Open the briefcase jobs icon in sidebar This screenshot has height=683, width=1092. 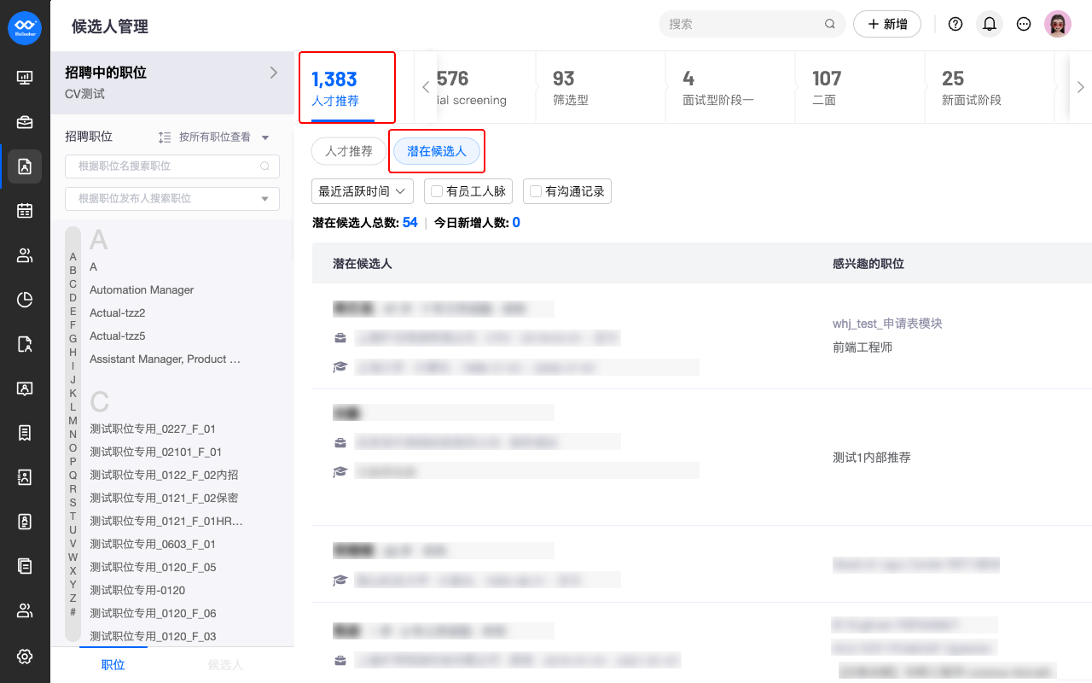coord(25,122)
